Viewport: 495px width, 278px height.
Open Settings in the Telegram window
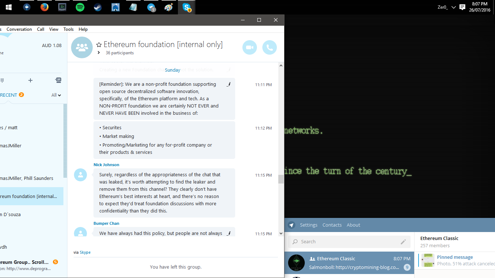pyautogui.click(x=309, y=225)
